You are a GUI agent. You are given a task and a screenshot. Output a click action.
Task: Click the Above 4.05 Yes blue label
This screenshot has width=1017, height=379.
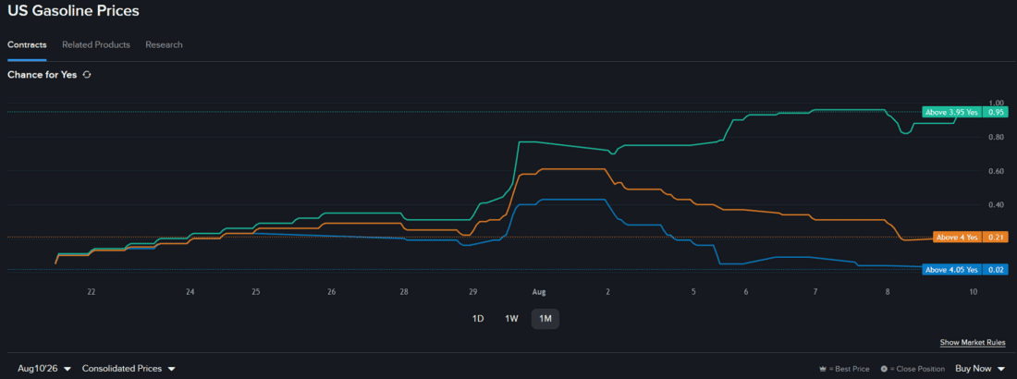[x=951, y=269]
